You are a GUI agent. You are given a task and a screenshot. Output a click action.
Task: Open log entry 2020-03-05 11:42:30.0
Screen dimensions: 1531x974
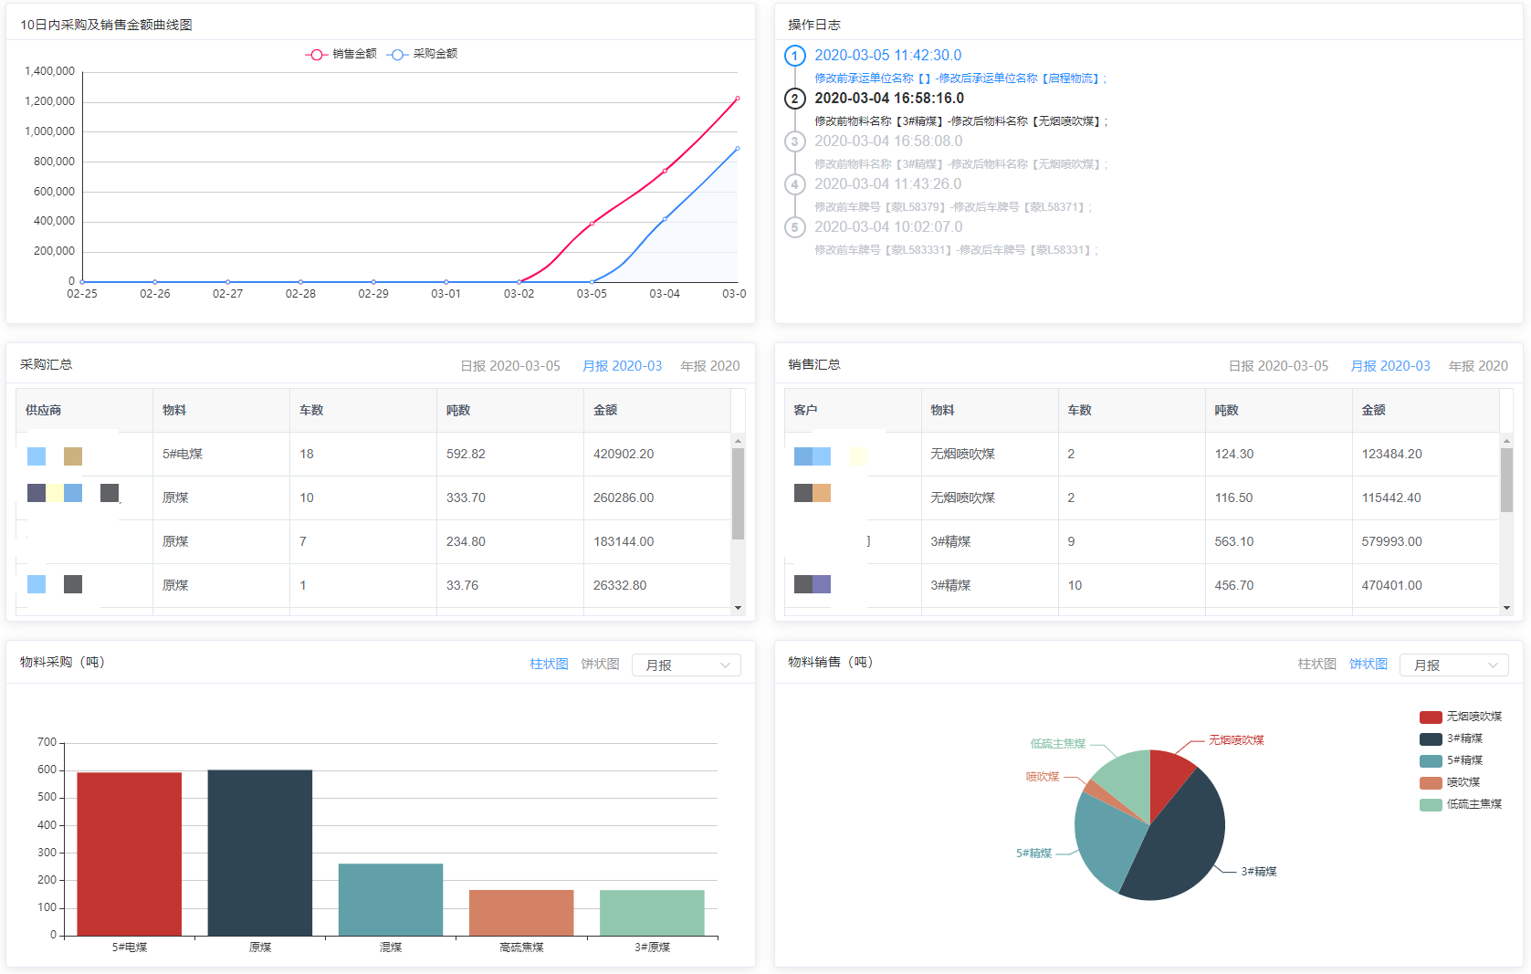pos(887,56)
